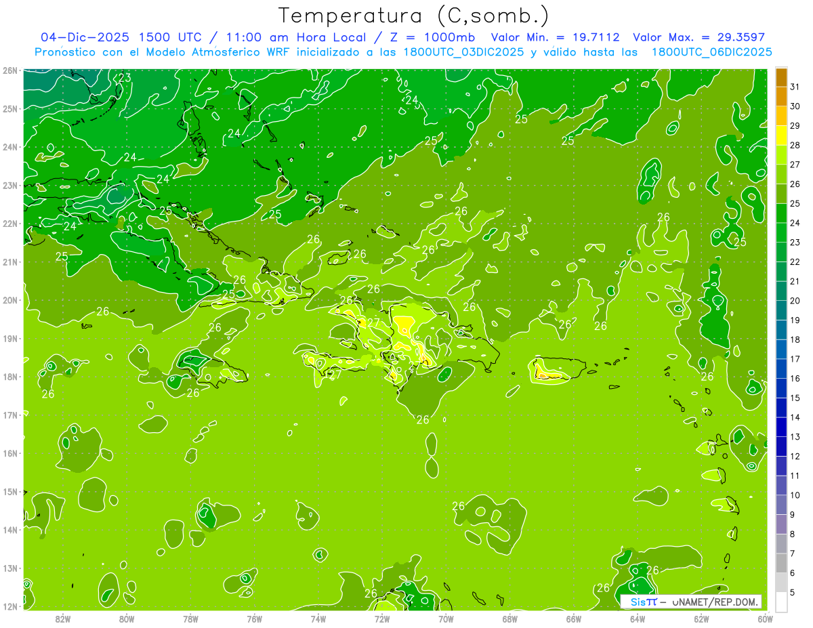Click the latitude axis label "16N"

pos(10,453)
